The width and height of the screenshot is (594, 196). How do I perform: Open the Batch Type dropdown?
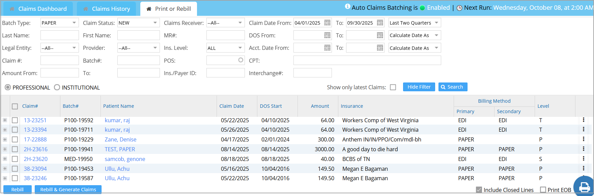pos(59,23)
